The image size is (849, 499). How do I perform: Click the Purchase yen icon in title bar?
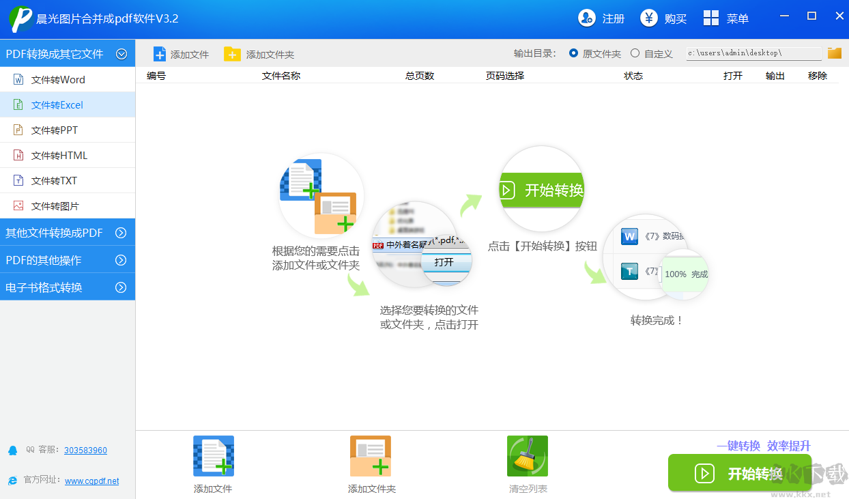pos(648,18)
